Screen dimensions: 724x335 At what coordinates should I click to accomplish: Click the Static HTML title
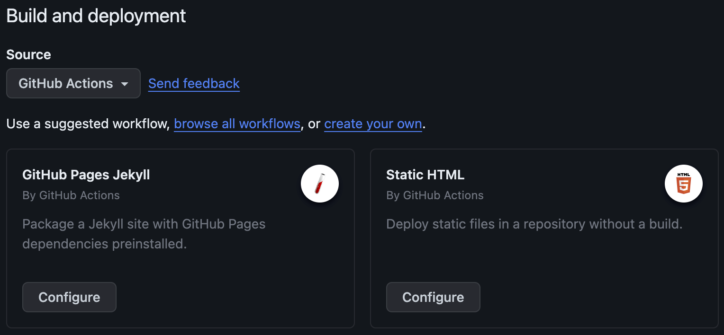pyautogui.click(x=425, y=175)
